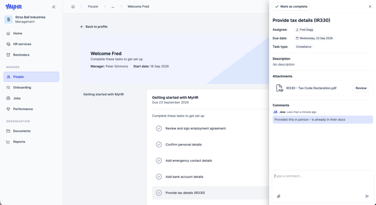Open task Add emergency contact details
The image size is (376, 205).
[x=189, y=161]
